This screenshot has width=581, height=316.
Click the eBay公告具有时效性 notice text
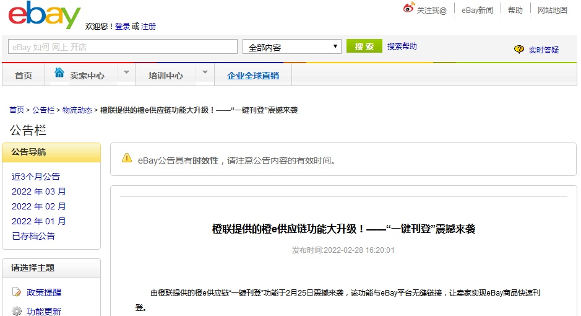[x=237, y=160]
